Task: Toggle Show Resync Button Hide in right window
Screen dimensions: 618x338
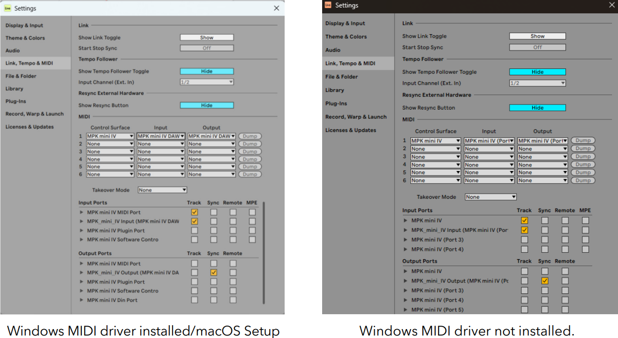Action: (538, 108)
